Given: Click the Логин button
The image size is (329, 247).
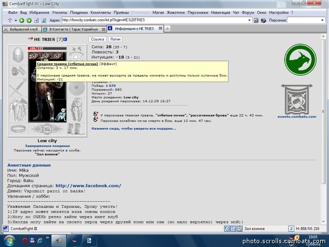Looking at the screenshot, I should [x=115, y=40].
